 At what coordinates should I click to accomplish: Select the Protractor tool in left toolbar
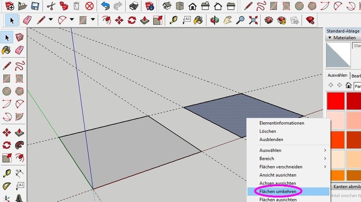coord(7,186)
